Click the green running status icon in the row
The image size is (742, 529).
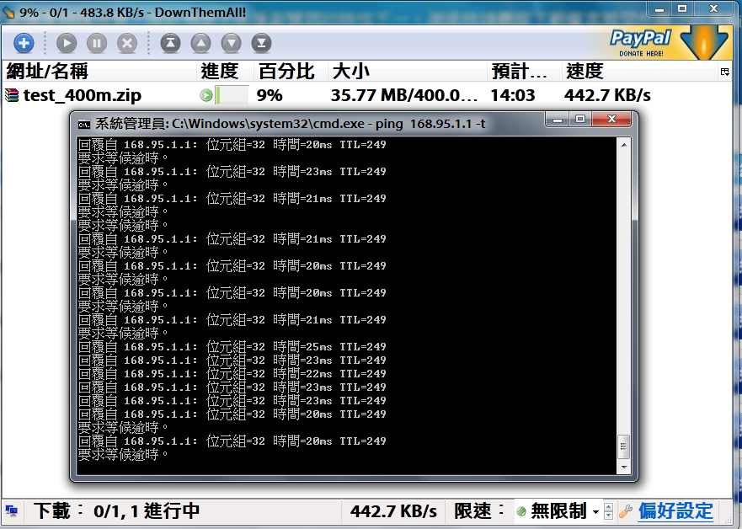click(206, 95)
